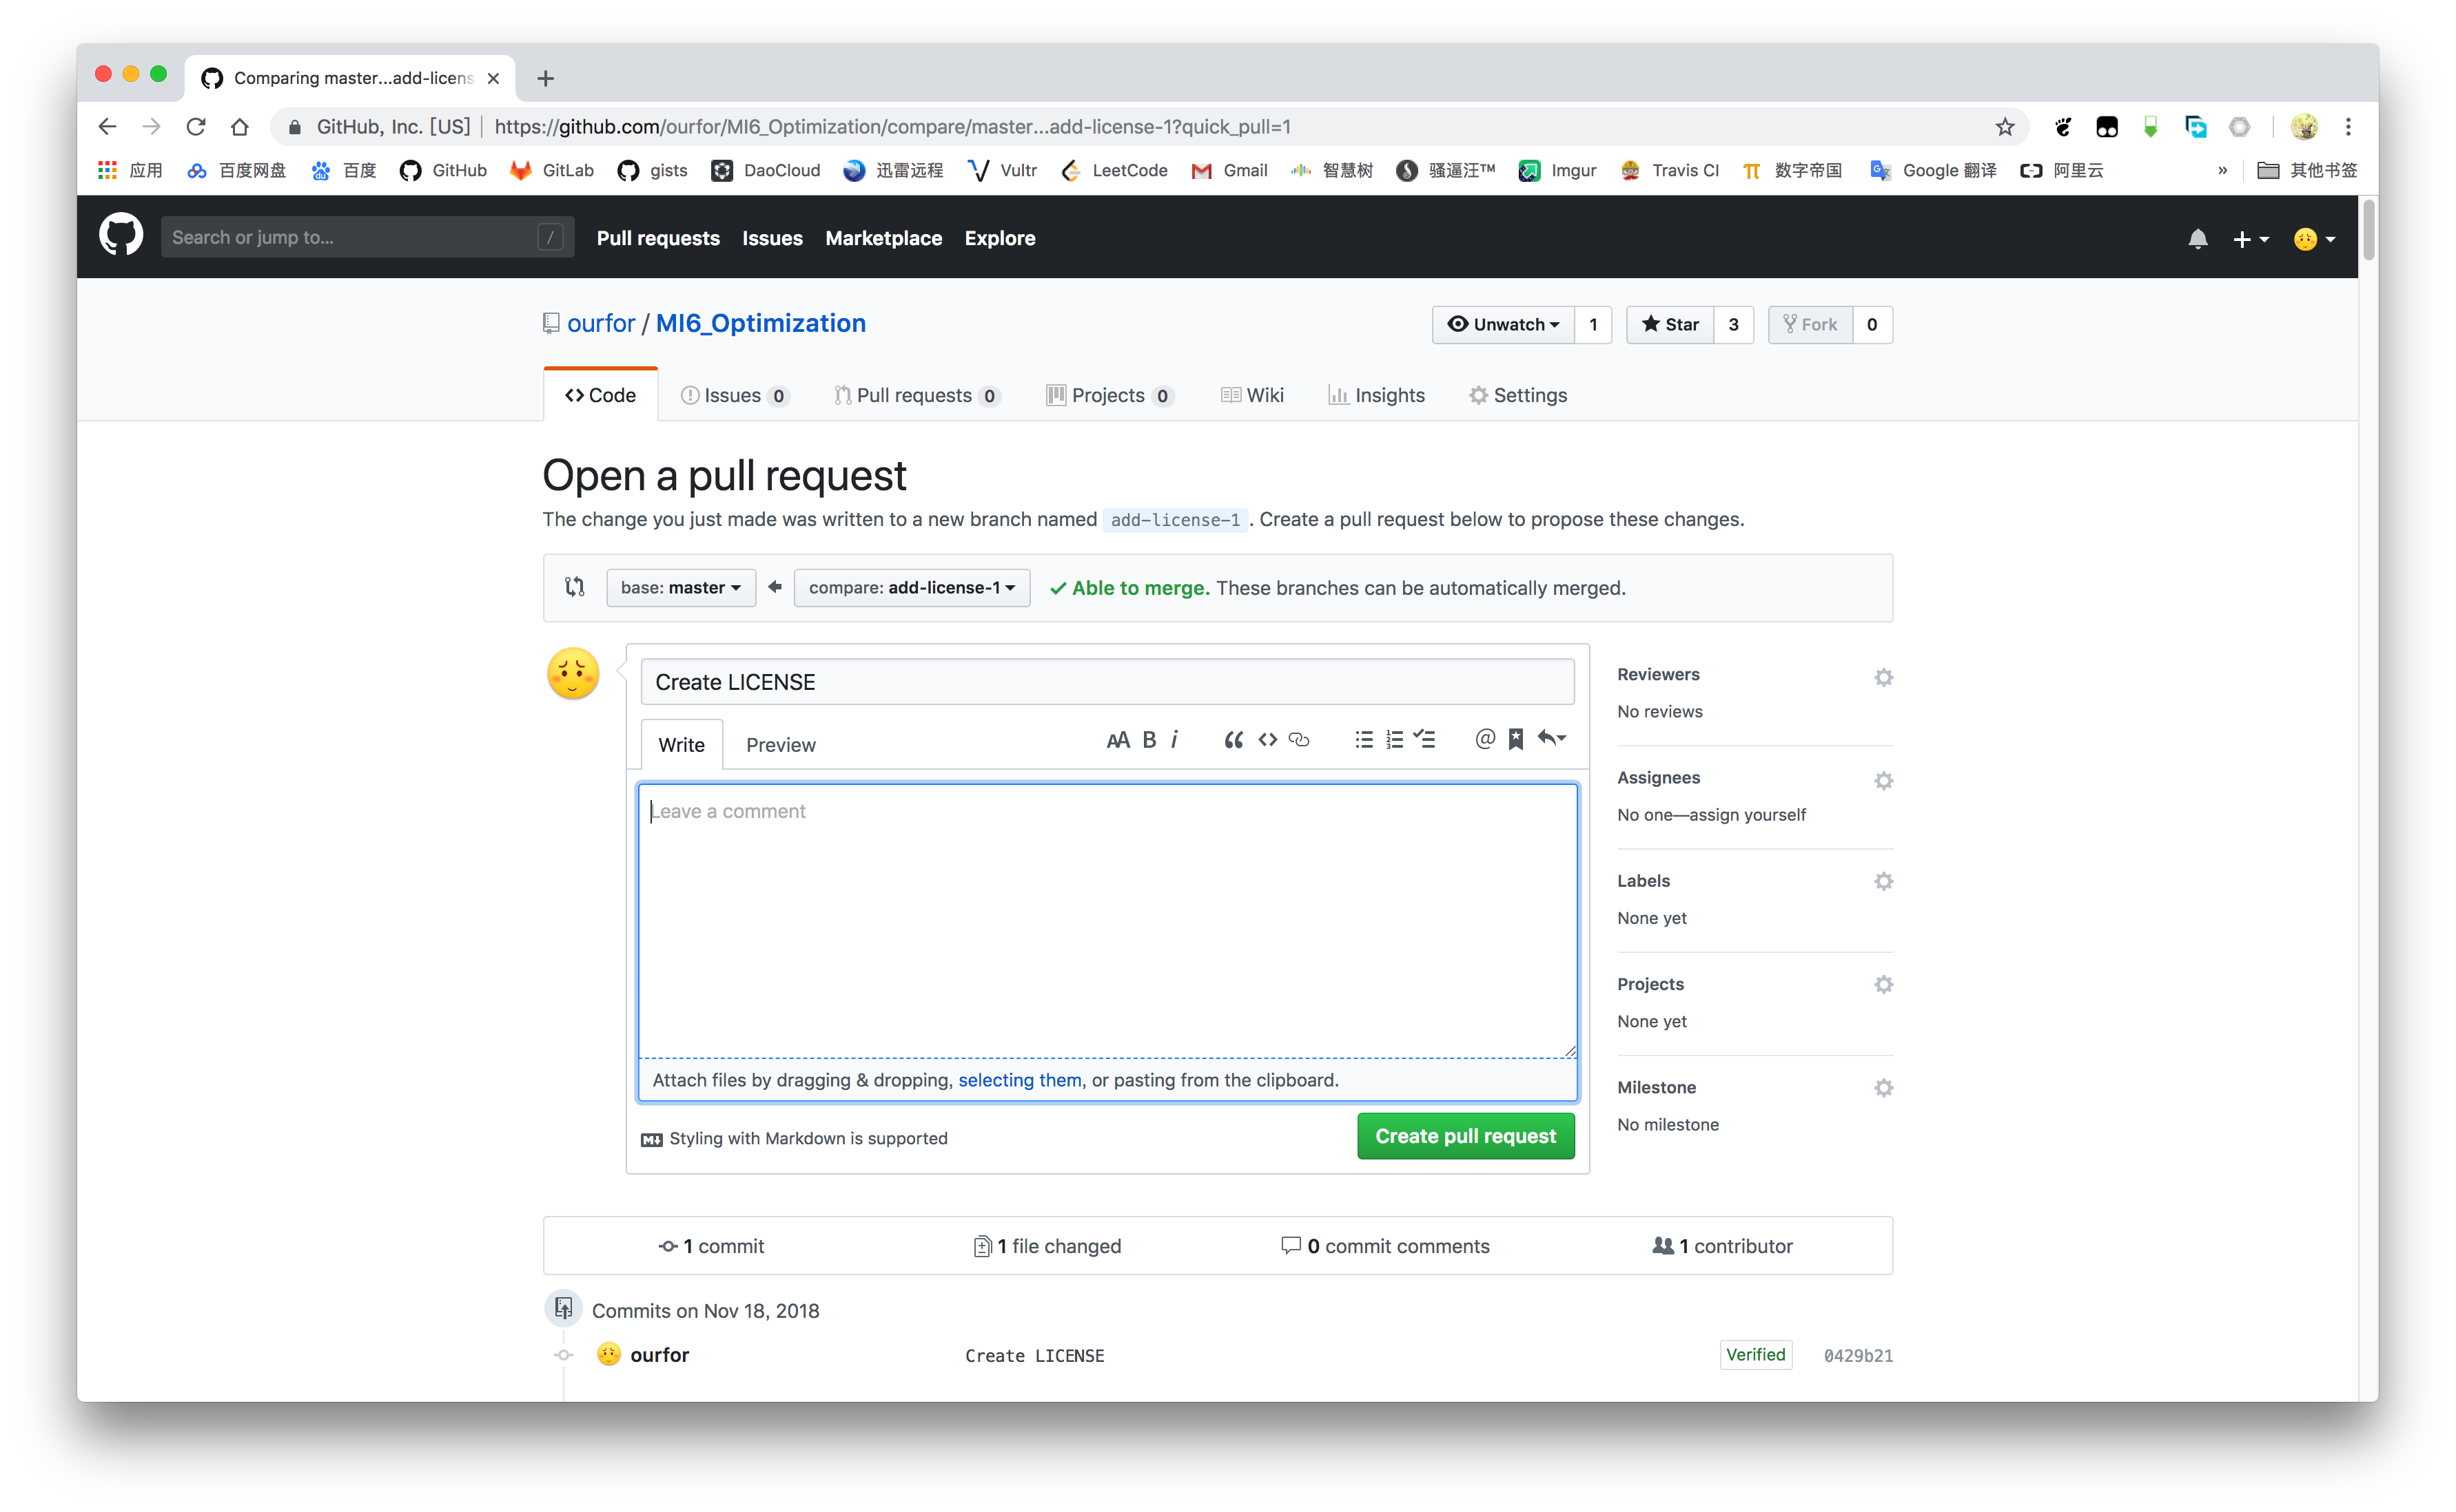Screen dimensions: 2456x1512
Task: Open a new browser tab
Action: (546, 79)
